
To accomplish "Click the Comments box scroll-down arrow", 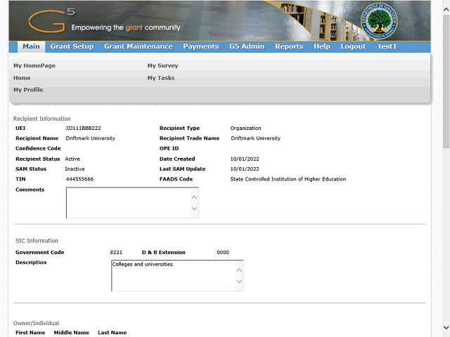I will tap(194, 209).
